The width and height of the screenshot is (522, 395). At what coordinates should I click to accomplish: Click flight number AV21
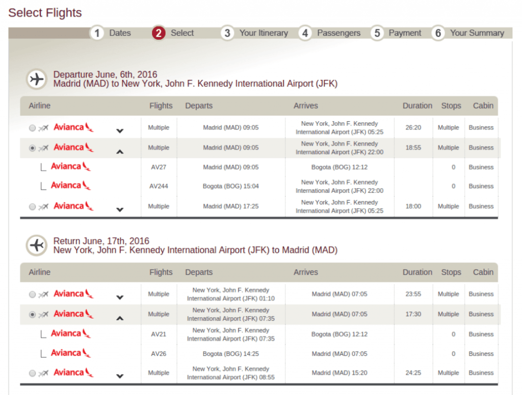[159, 334]
